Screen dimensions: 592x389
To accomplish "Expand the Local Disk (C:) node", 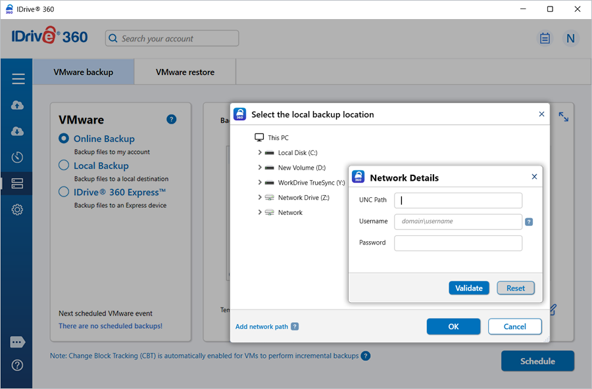I will pos(260,152).
